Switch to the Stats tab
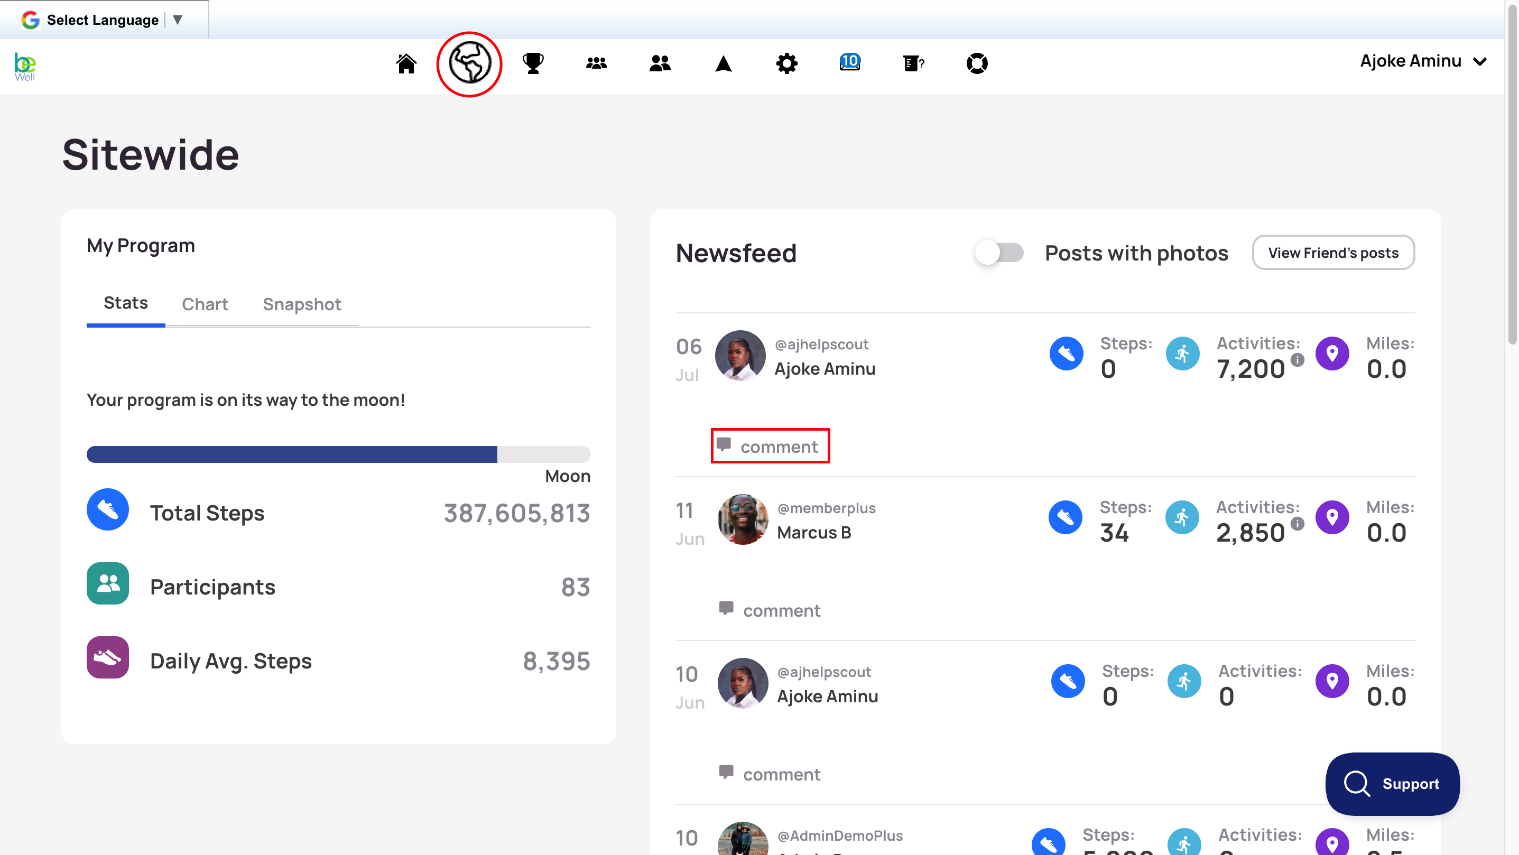Image resolution: width=1519 pixels, height=855 pixels. point(126,303)
